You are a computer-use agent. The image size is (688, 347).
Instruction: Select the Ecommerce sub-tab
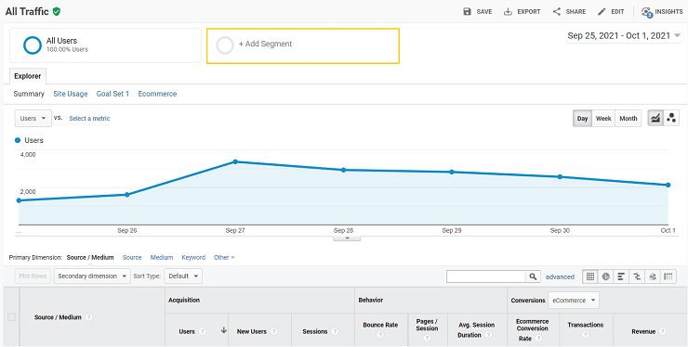157,94
